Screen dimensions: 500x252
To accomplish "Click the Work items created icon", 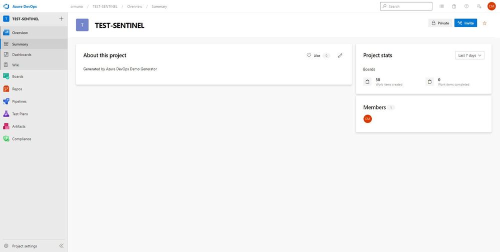I will pyautogui.click(x=367, y=82).
